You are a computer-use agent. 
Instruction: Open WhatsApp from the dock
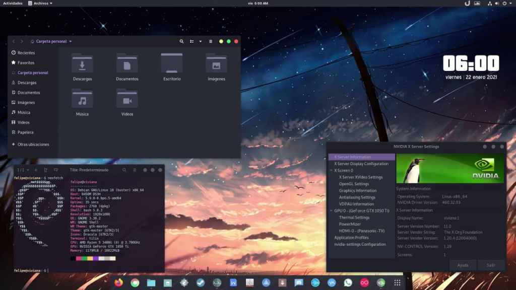[x=348, y=282]
